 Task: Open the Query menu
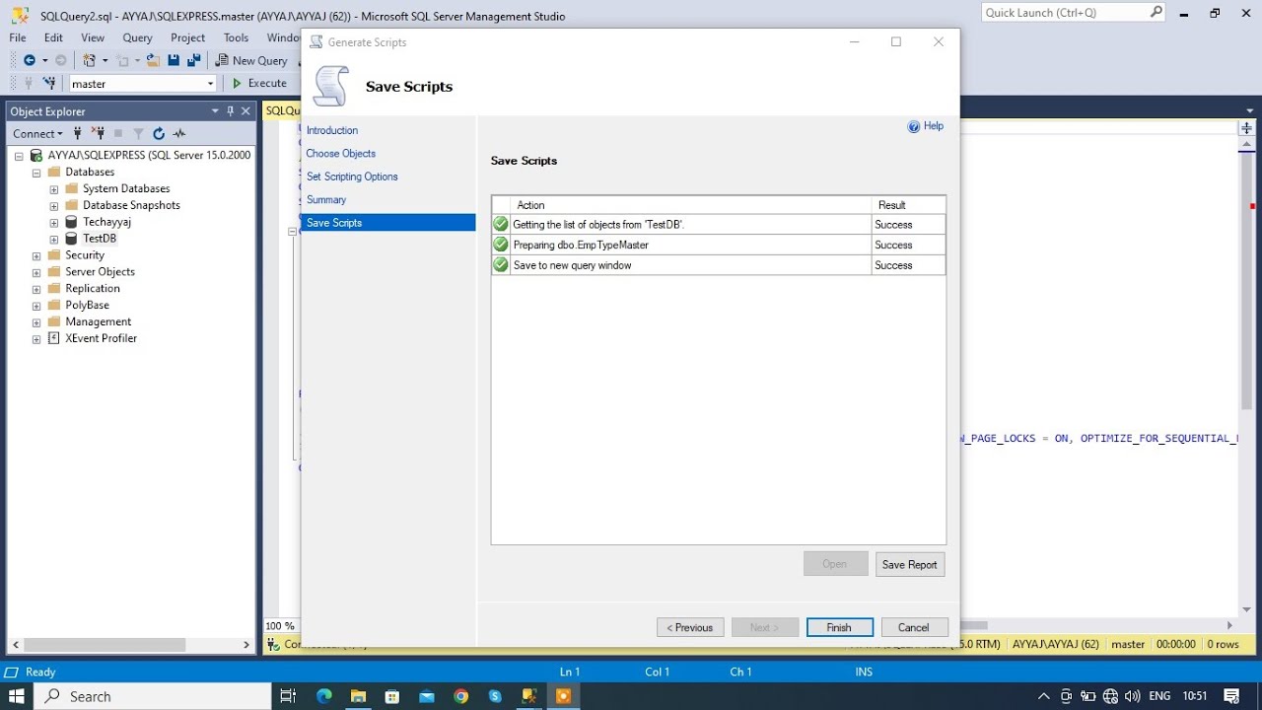click(x=137, y=37)
